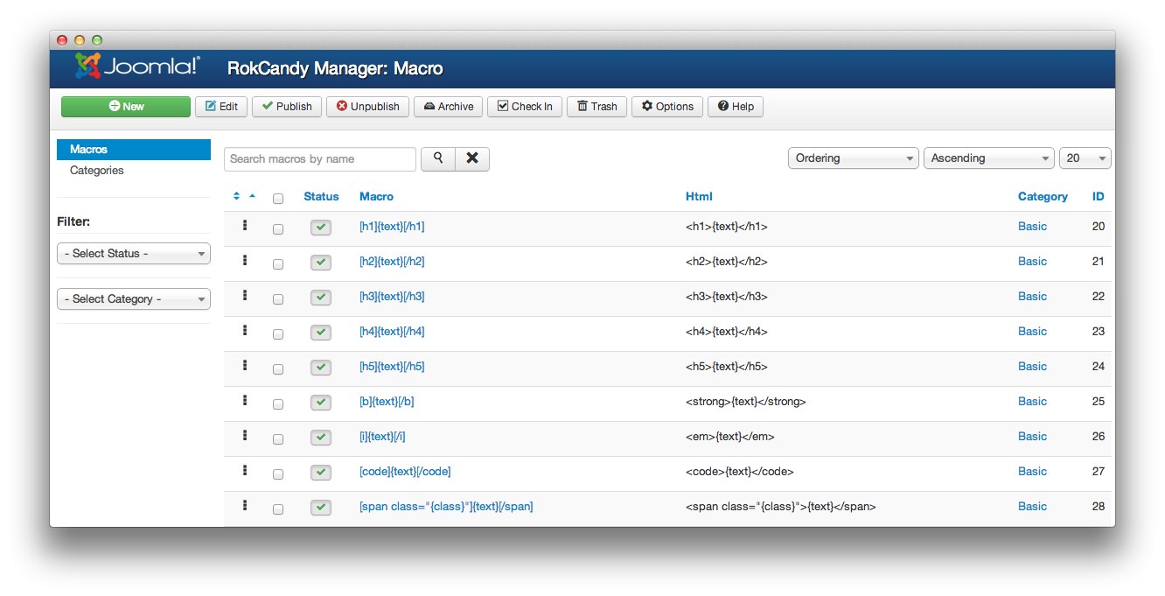Toggle published status of [h3]{text}[/h3]
Screen dimensions: 1165x596
pos(321,298)
